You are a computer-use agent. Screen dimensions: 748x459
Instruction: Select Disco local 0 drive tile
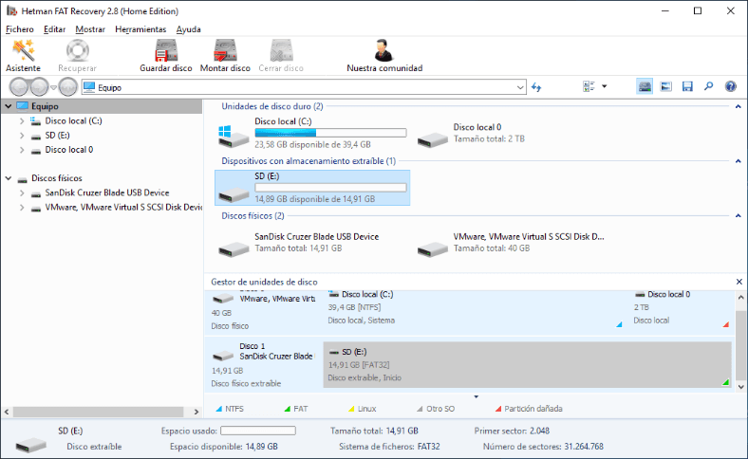coord(511,133)
